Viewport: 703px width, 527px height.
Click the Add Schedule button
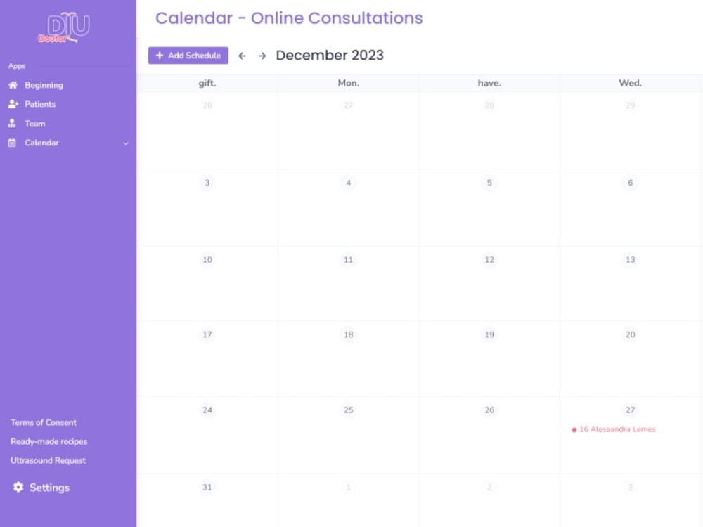tap(188, 55)
